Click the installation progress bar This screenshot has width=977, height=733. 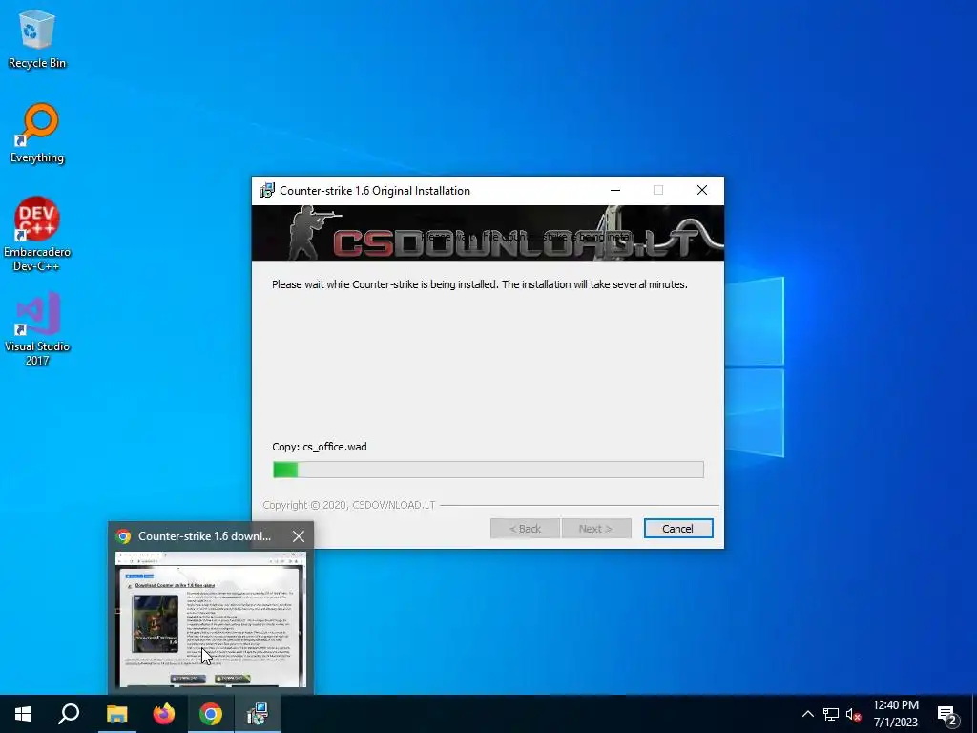pos(488,470)
